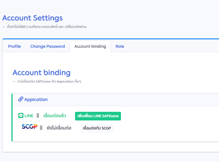
Task: Click the SCGP status text ยังไม่เชื่อมต่อ
Action: coord(59,128)
